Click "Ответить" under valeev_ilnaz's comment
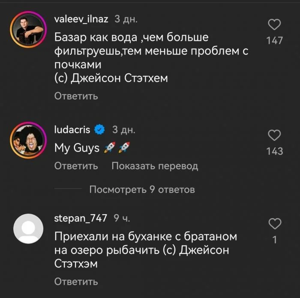Image resolution: width=300 pixels, height=298 pixels. [76, 96]
